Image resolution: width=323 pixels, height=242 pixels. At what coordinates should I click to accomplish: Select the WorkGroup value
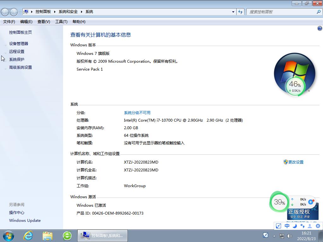(135, 186)
